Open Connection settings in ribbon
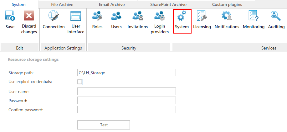Image resolution: width=287 pixels, height=132 pixels. [x=54, y=16]
